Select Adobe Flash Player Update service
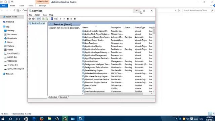Viewport: 215px width, 121px height. coord(96,34)
